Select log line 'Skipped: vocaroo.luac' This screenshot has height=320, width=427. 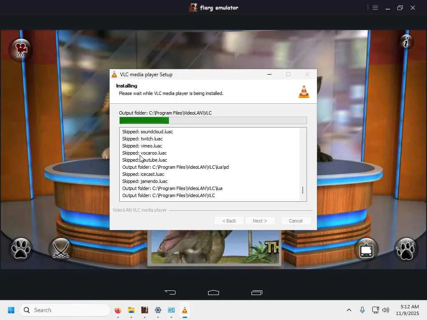tap(144, 153)
